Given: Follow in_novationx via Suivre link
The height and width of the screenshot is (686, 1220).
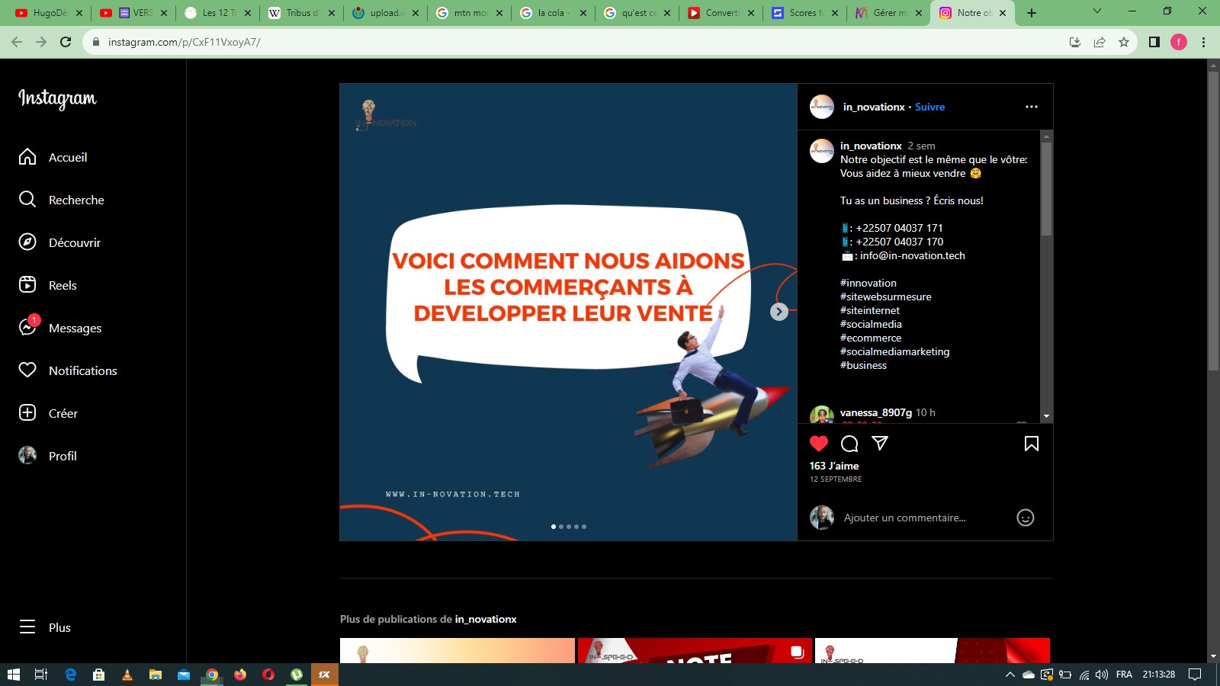Looking at the screenshot, I should [x=929, y=107].
